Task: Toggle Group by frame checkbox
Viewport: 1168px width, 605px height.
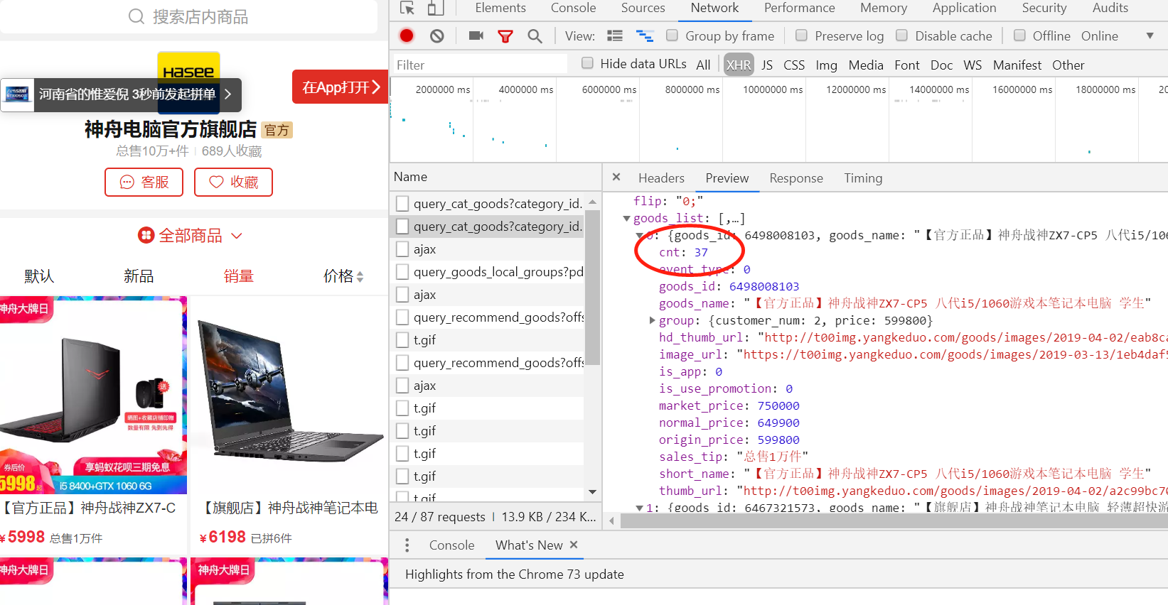Action: [x=672, y=35]
